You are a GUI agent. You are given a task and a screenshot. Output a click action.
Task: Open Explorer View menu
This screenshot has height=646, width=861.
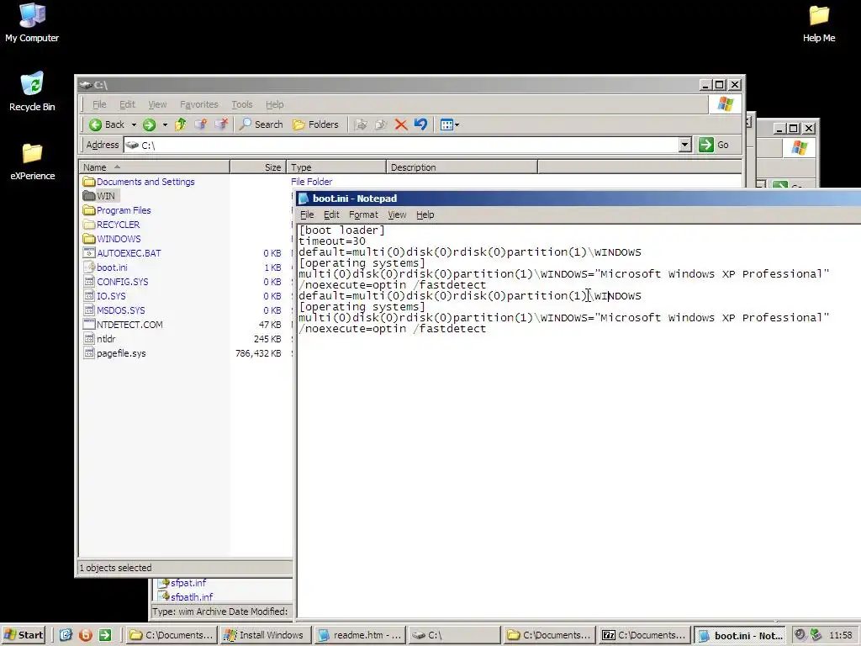click(157, 104)
